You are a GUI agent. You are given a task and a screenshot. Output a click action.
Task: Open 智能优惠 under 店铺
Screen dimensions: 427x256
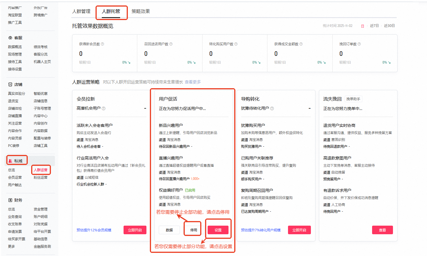point(41,94)
